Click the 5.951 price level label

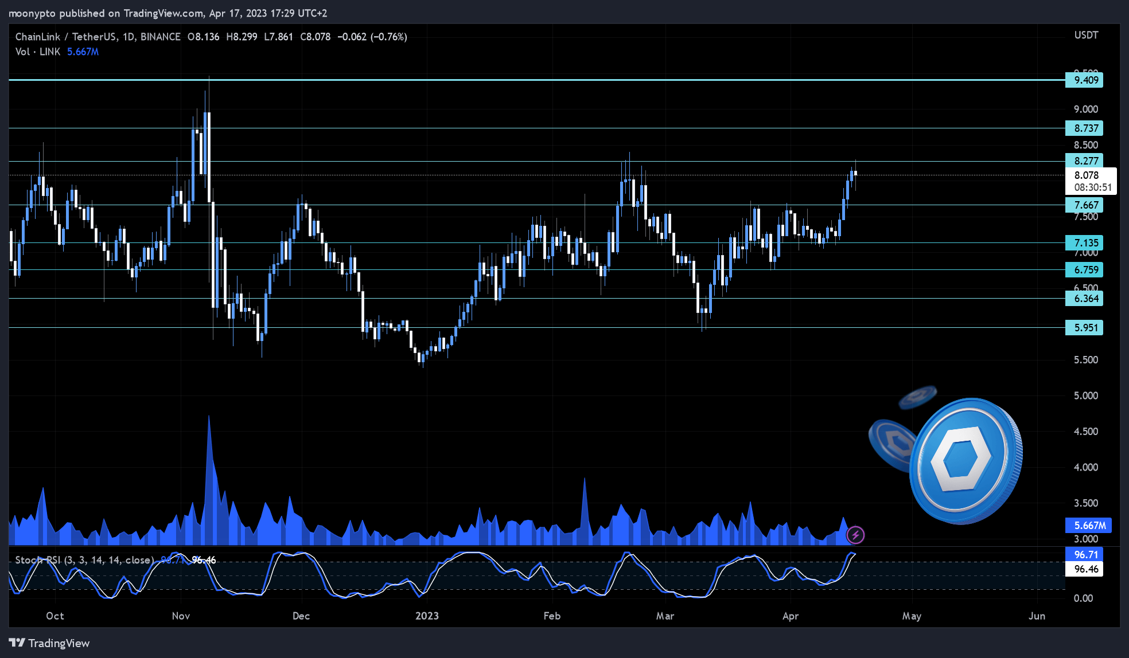click(x=1084, y=327)
